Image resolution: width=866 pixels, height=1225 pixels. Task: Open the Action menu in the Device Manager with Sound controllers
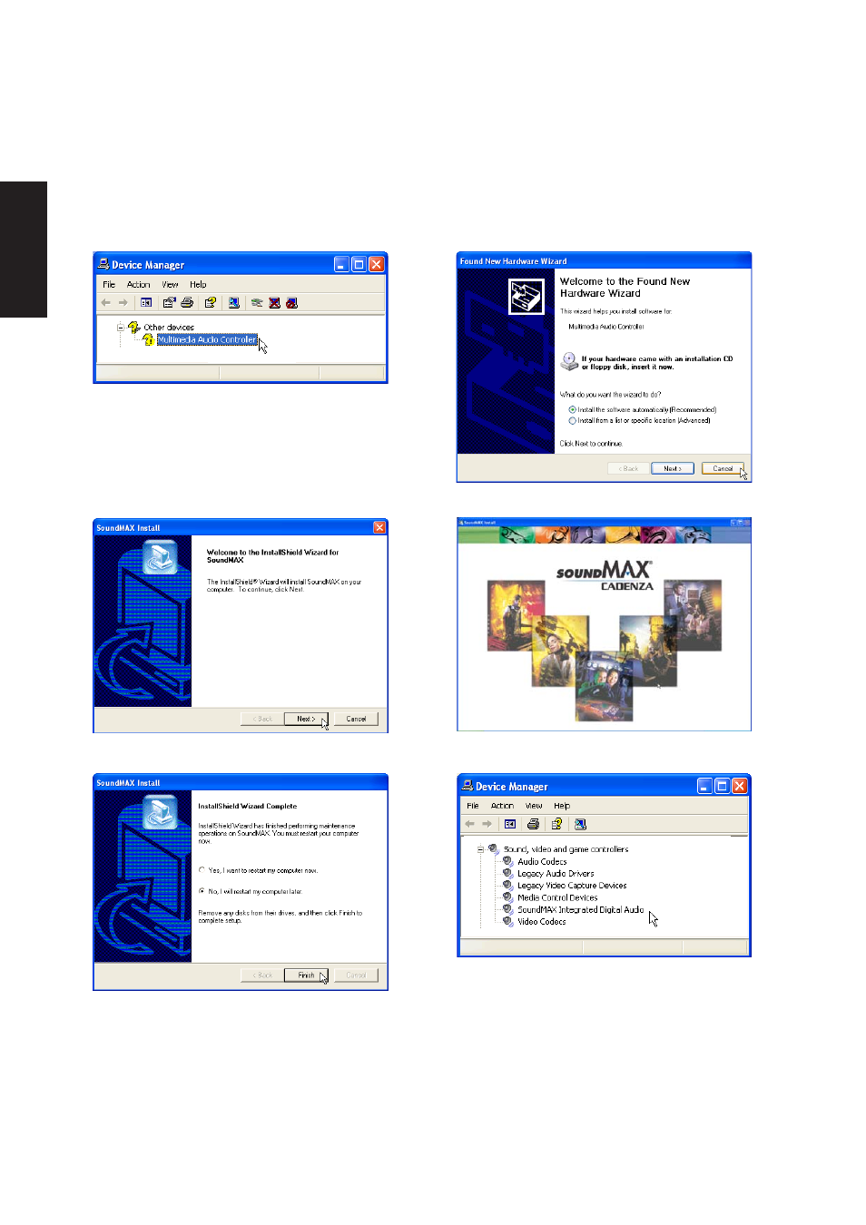502,806
